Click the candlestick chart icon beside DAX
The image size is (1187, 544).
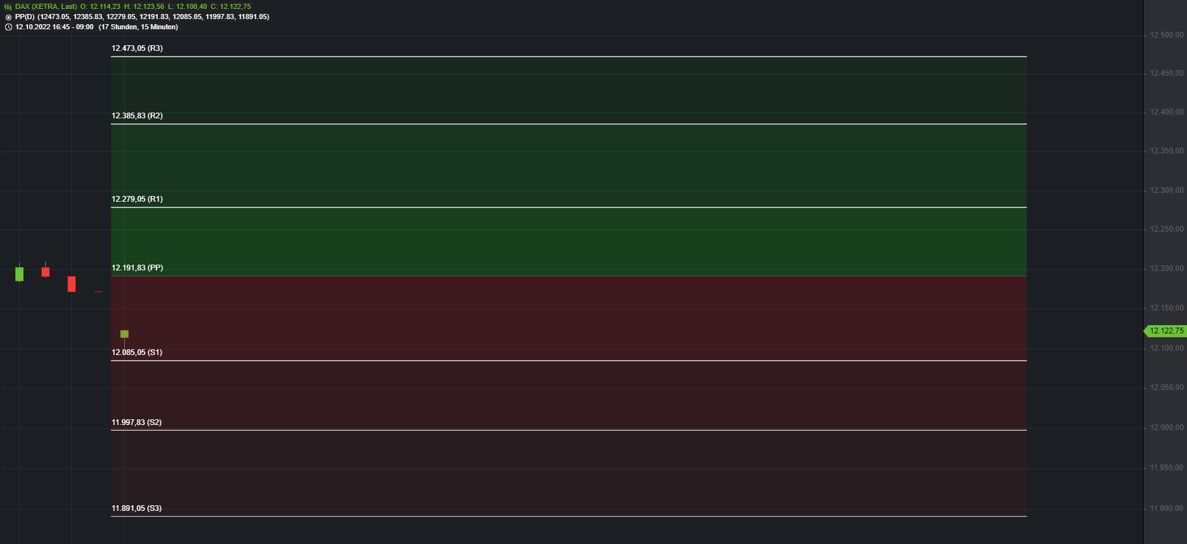8,7
